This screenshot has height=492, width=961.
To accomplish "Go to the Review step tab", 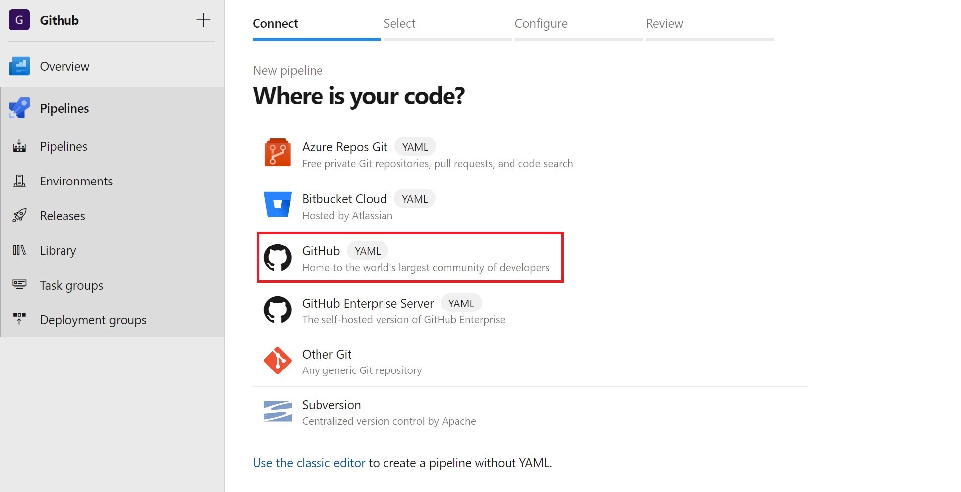I will tap(710, 27).
